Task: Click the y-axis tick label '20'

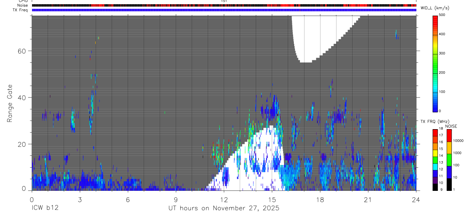Action: (x=22, y=144)
